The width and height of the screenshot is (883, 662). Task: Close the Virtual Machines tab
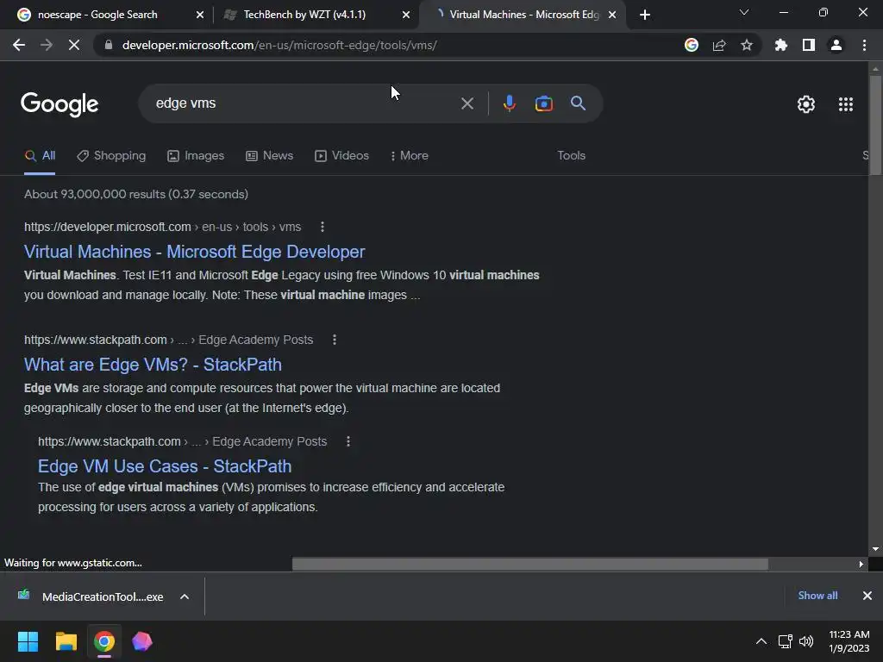(612, 15)
